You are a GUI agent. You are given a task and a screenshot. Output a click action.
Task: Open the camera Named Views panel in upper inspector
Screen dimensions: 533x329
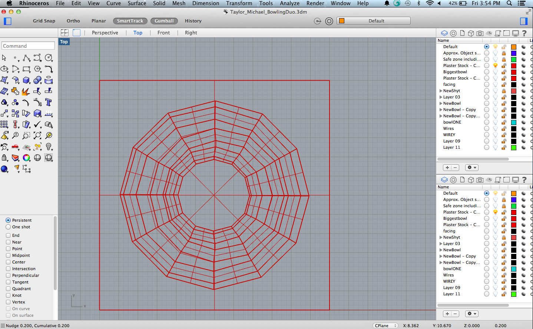pos(480,33)
